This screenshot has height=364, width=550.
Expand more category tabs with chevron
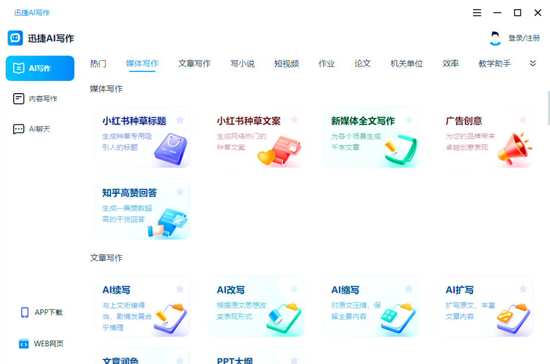click(x=533, y=64)
